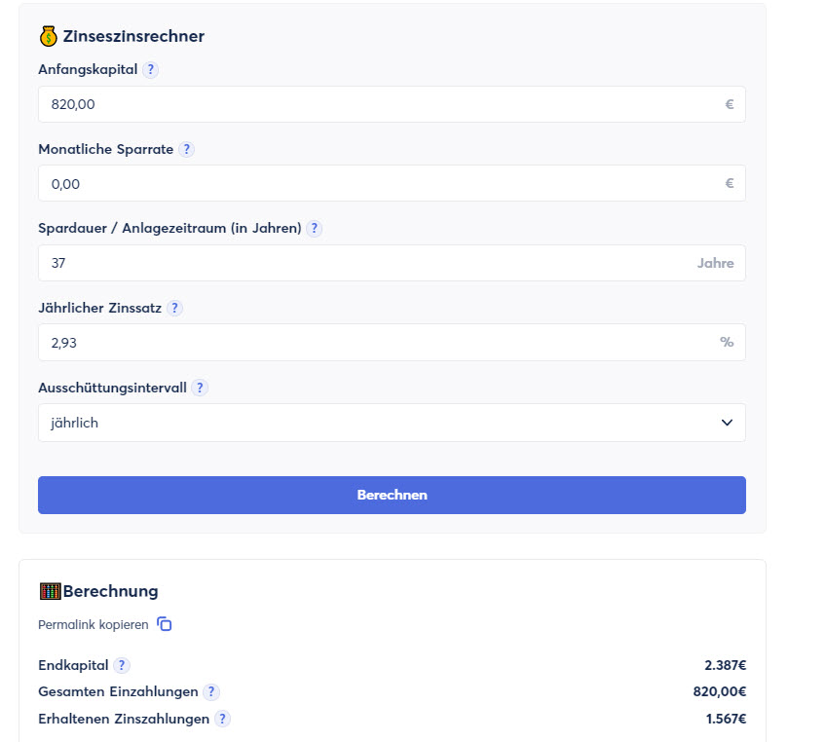826x742 pixels.
Task: Click help icon beside Erhaltenen Zinszahlungen
Action: tap(222, 720)
